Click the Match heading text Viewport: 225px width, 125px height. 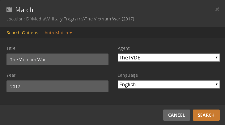click(24, 10)
